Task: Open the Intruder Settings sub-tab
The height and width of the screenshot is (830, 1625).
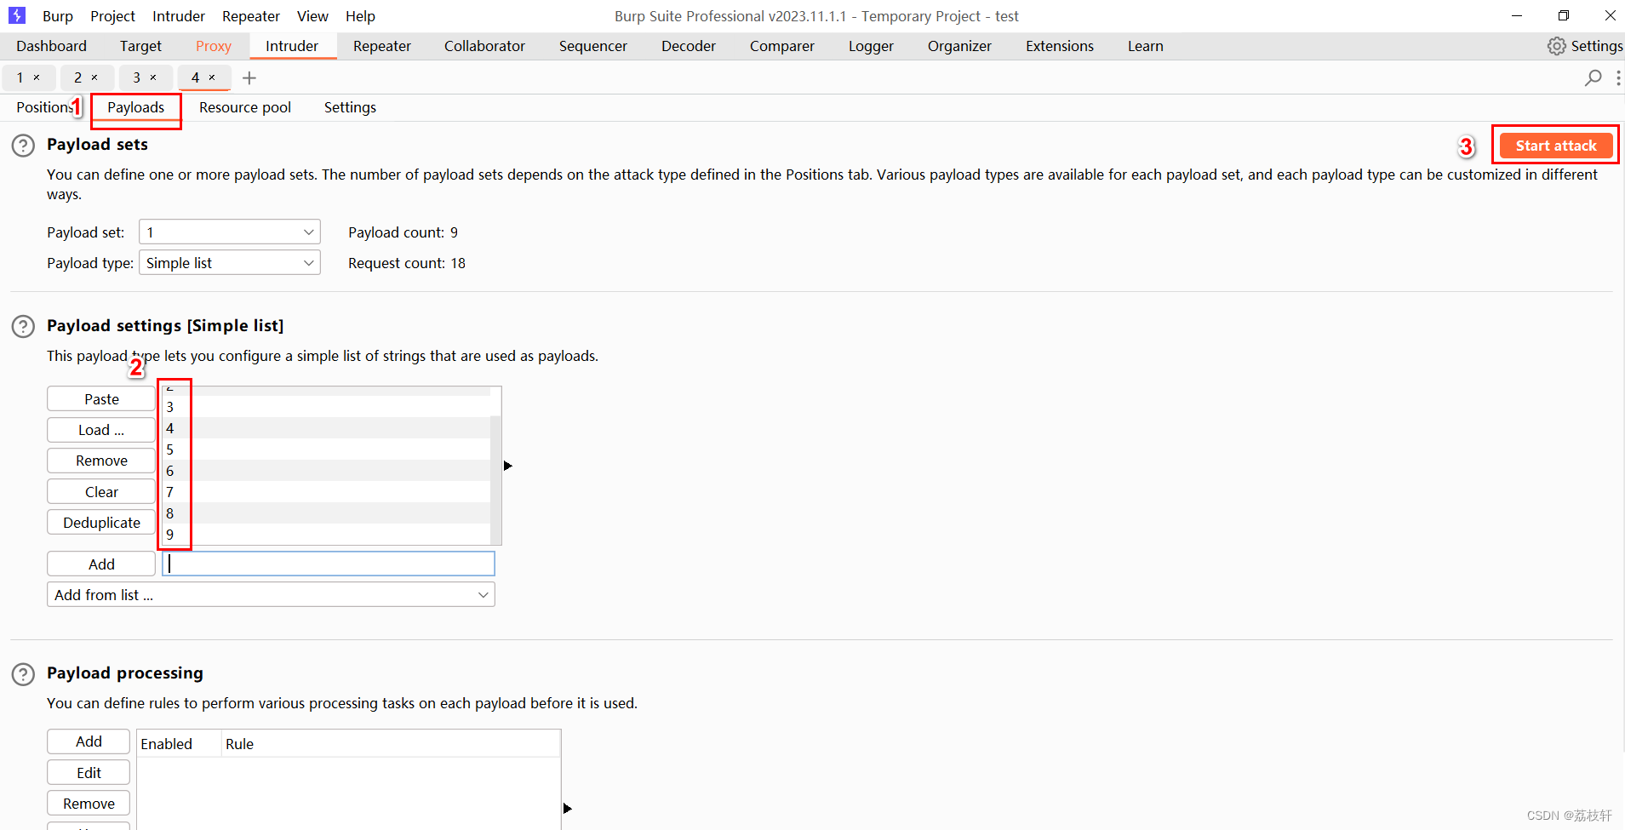Action: [350, 107]
